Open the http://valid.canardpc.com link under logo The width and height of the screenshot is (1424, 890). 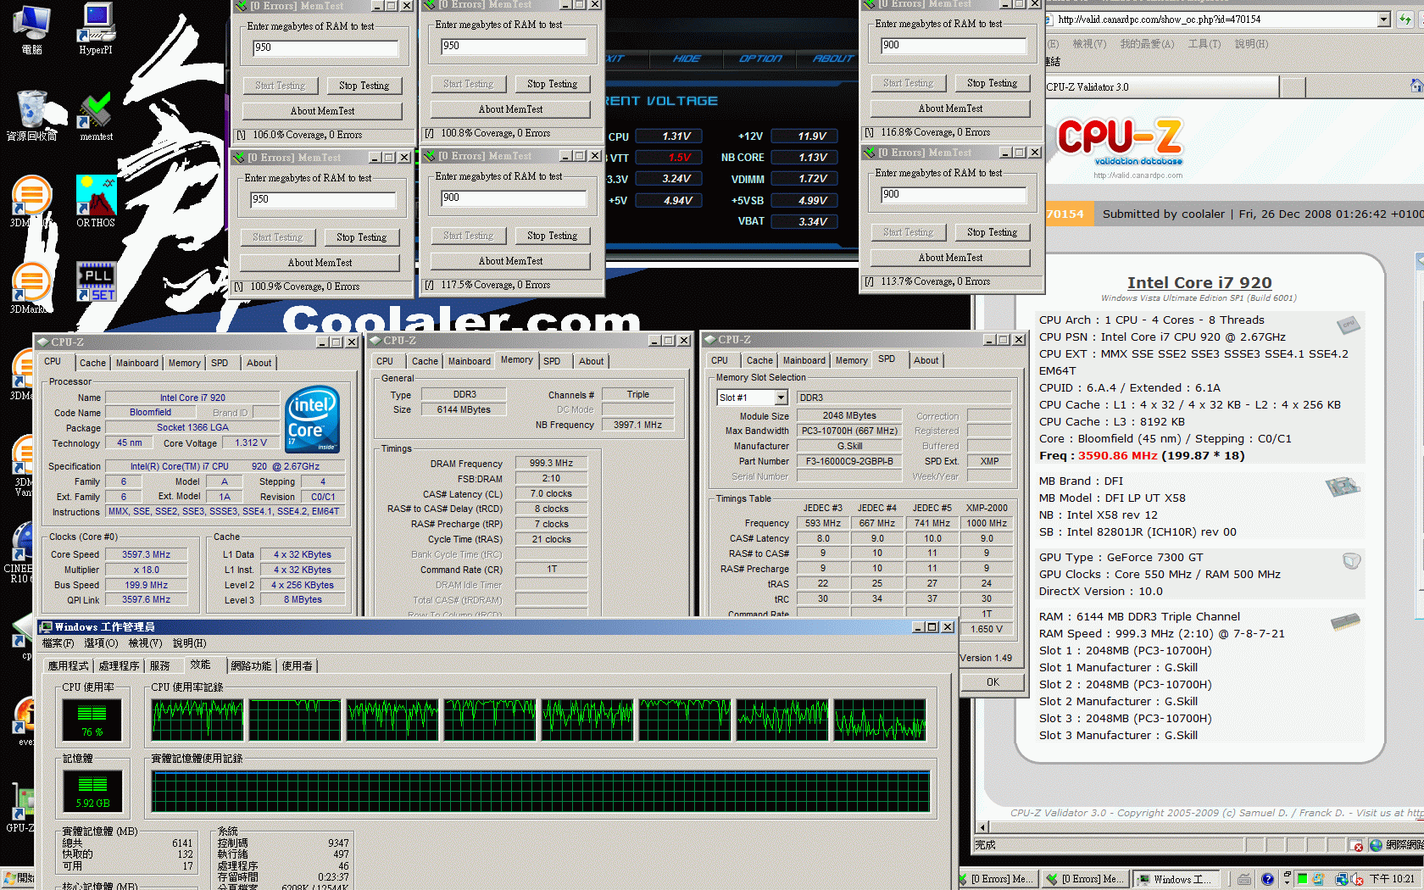(1138, 175)
